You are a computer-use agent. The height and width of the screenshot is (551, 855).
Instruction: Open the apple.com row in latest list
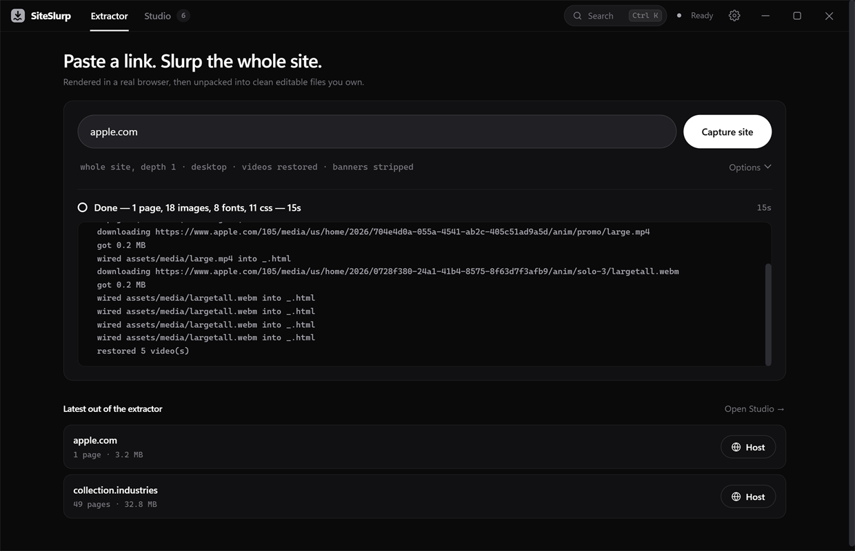[x=424, y=447]
